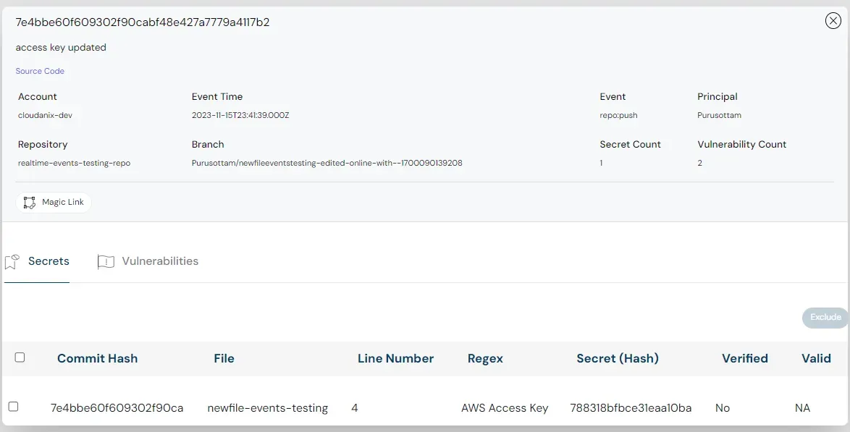Click the File column header
Screen dimensions: 850x432
point(224,358)
